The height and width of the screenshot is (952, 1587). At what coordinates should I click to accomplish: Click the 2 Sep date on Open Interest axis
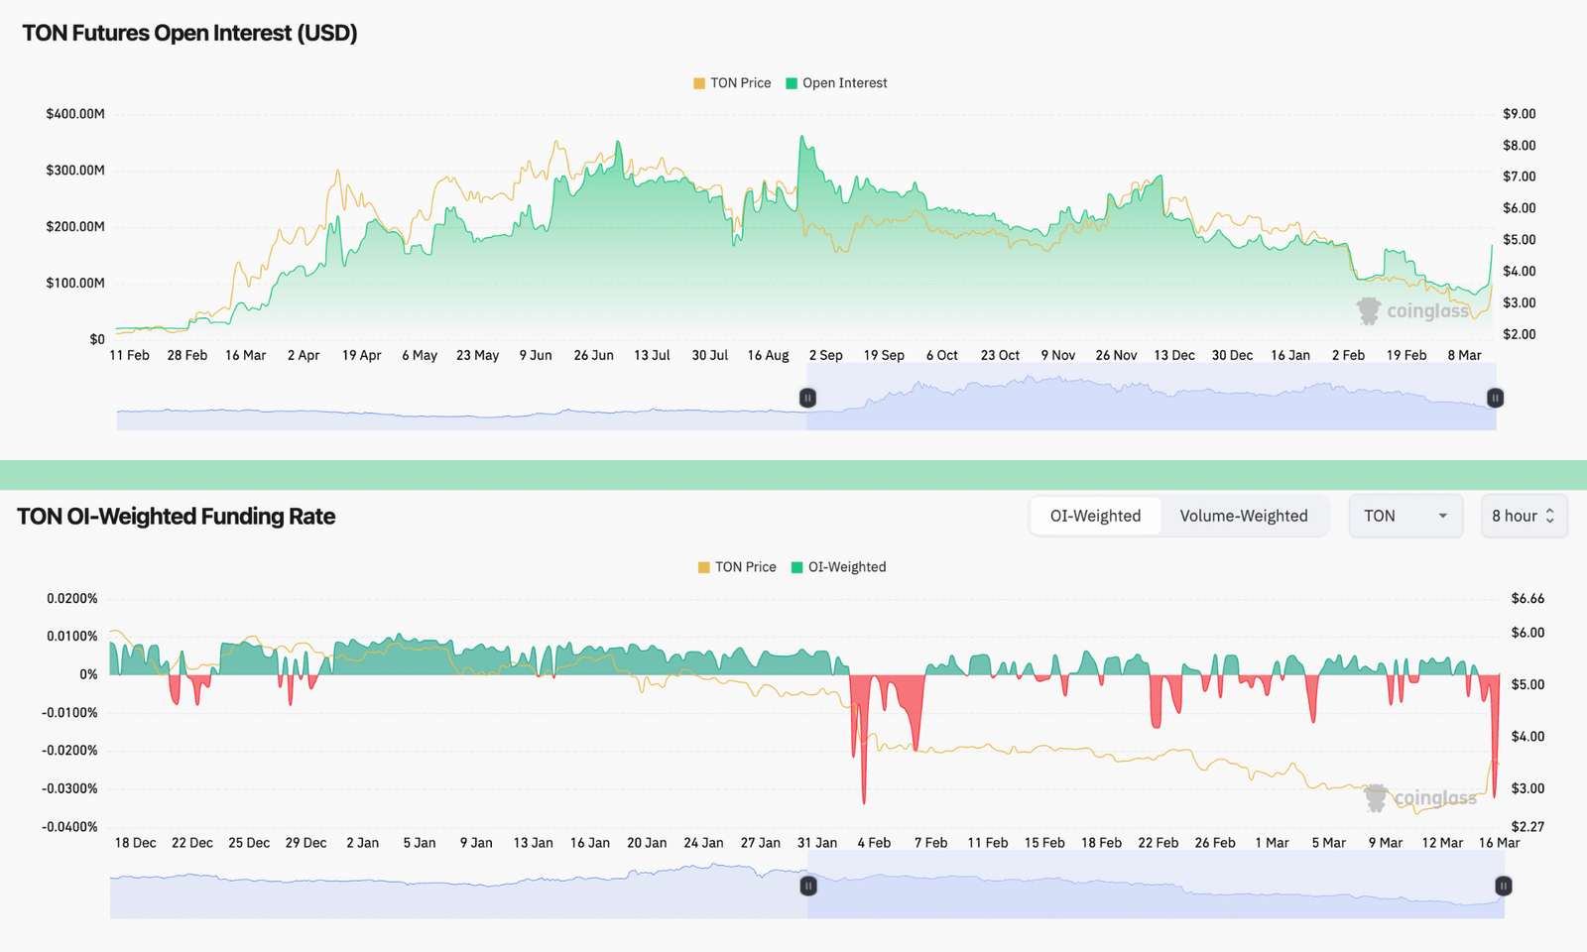pos(825,355)
